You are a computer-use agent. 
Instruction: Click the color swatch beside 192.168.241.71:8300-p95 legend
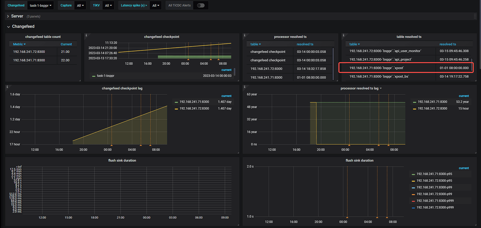pos(413,174)
